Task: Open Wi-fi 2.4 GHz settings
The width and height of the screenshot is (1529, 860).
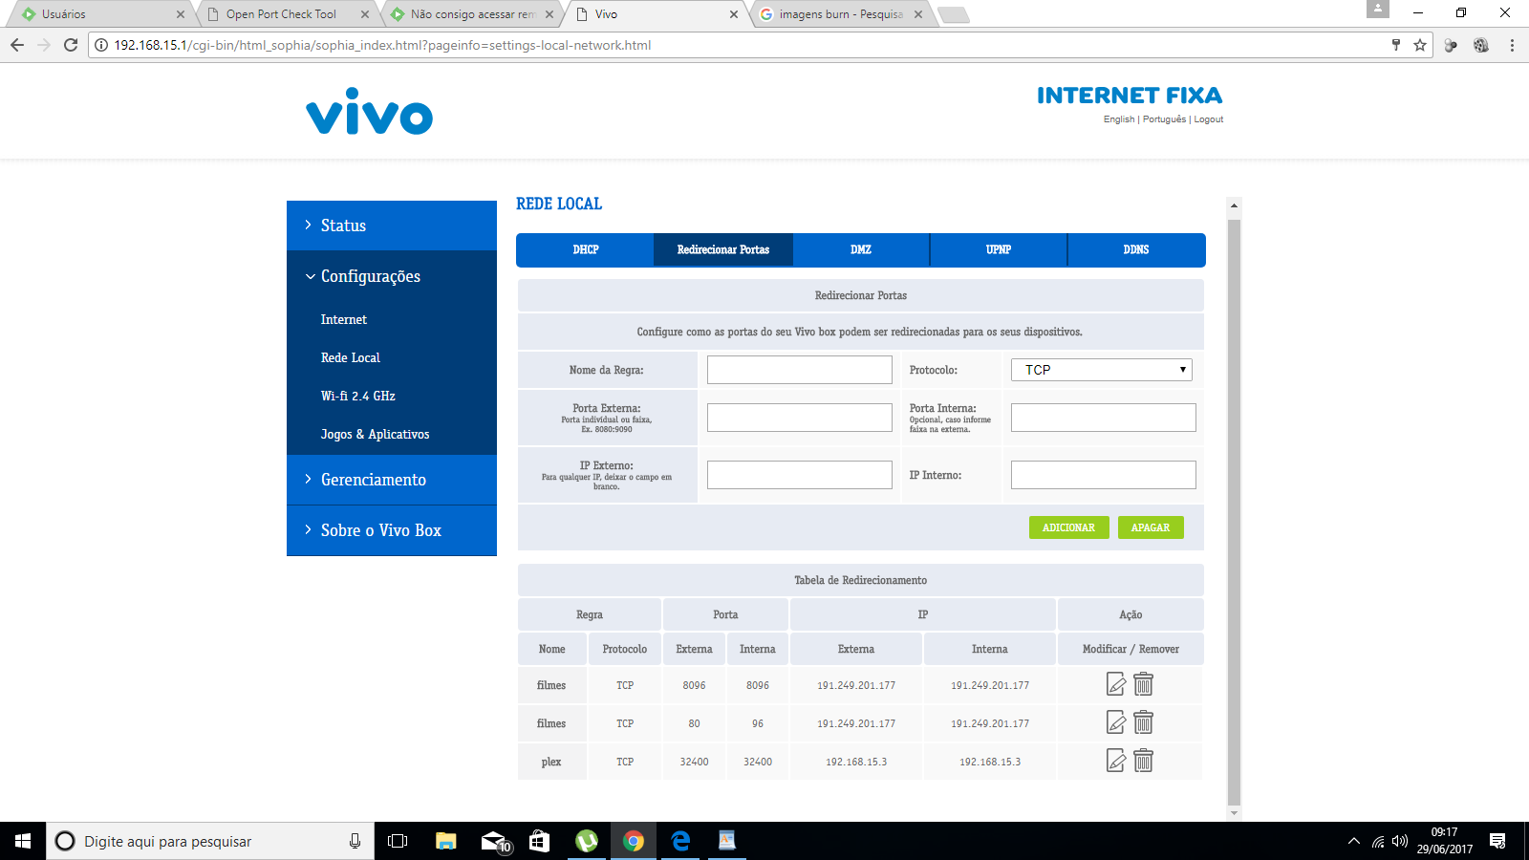Action: pyautogui.click(x=358, y=397)
